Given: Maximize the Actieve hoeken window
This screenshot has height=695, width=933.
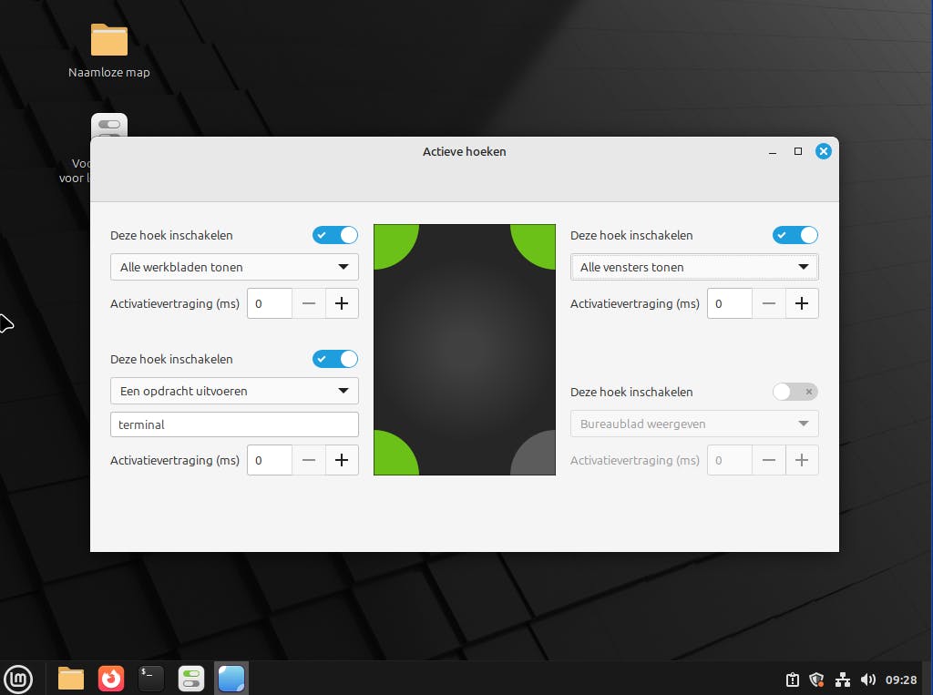Looking at the screenshot, I should click(x=798, y=151).
